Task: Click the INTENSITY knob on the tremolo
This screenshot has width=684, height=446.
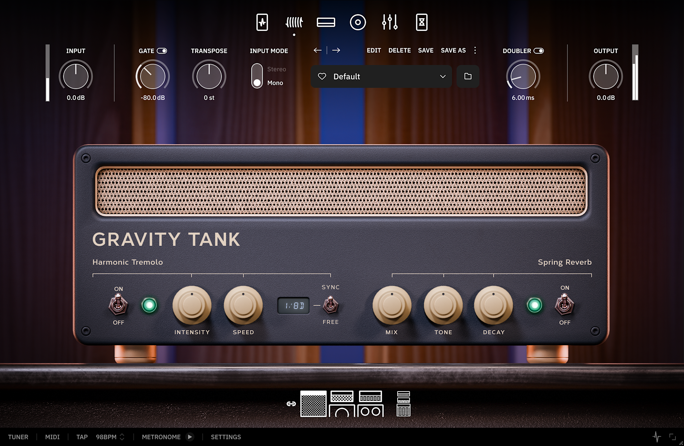Action: (x=192, y=306)
